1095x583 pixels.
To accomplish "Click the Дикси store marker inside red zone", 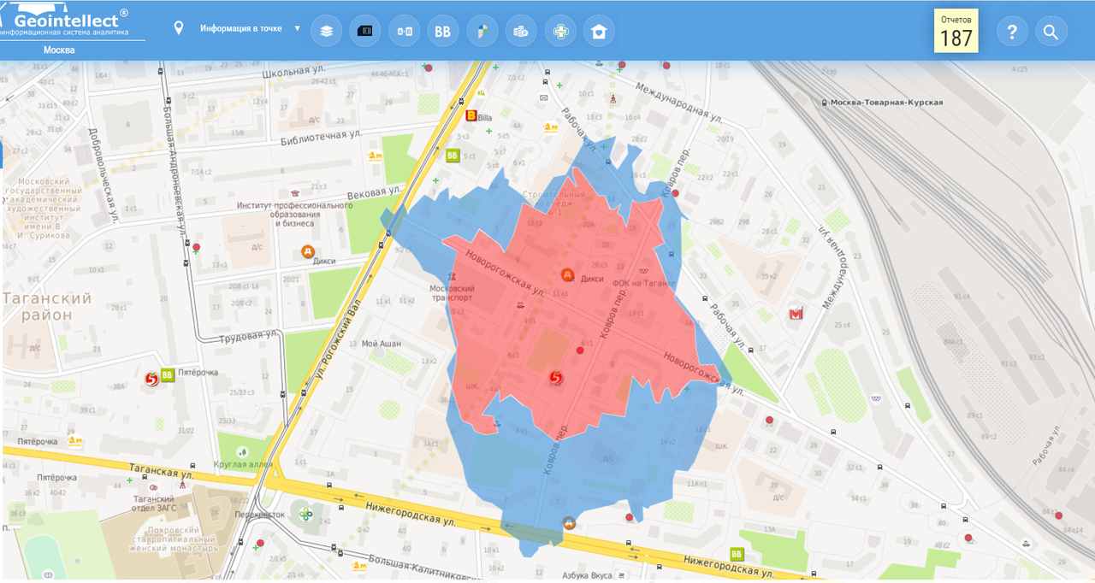I will [x=566, y=274].
